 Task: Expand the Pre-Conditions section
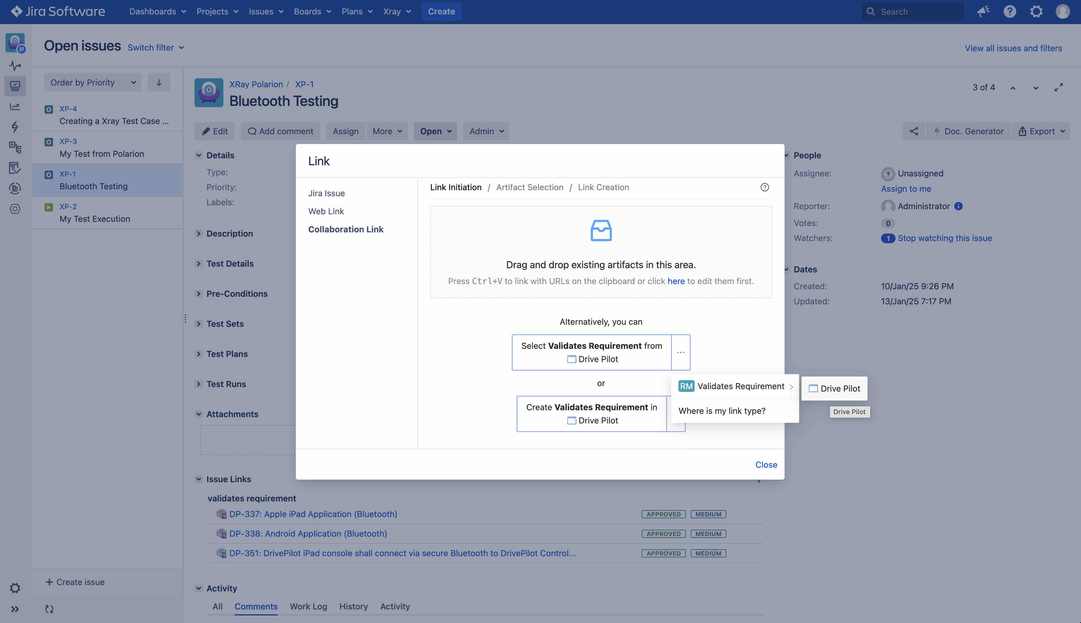198,293
